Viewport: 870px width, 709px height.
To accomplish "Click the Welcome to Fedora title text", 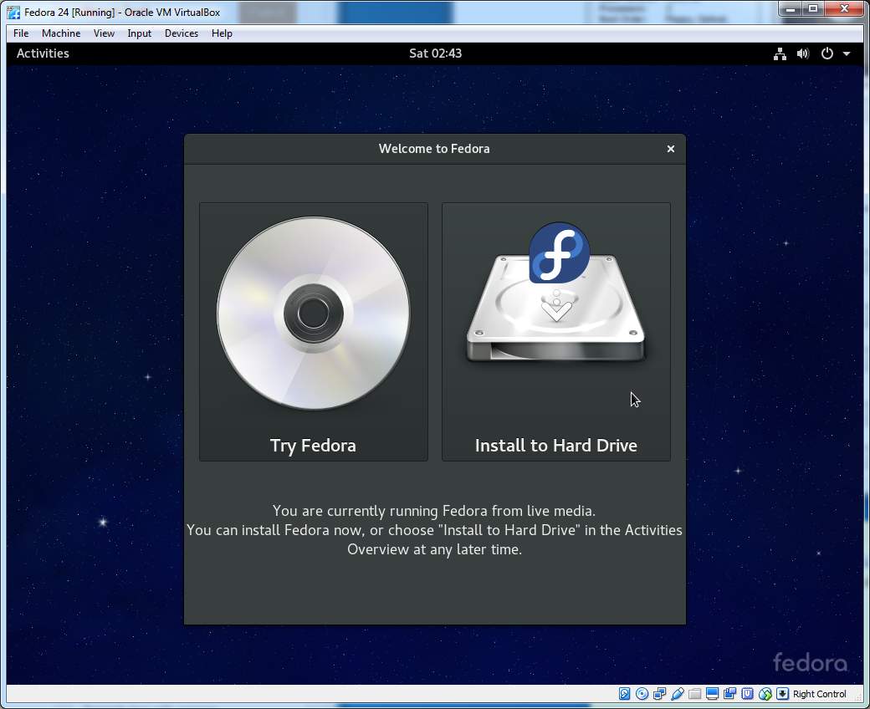I will [434, 149].
